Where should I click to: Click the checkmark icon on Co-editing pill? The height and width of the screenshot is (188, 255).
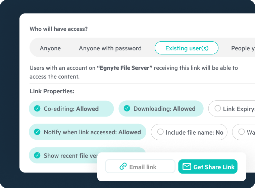click(x=37, y=108)
